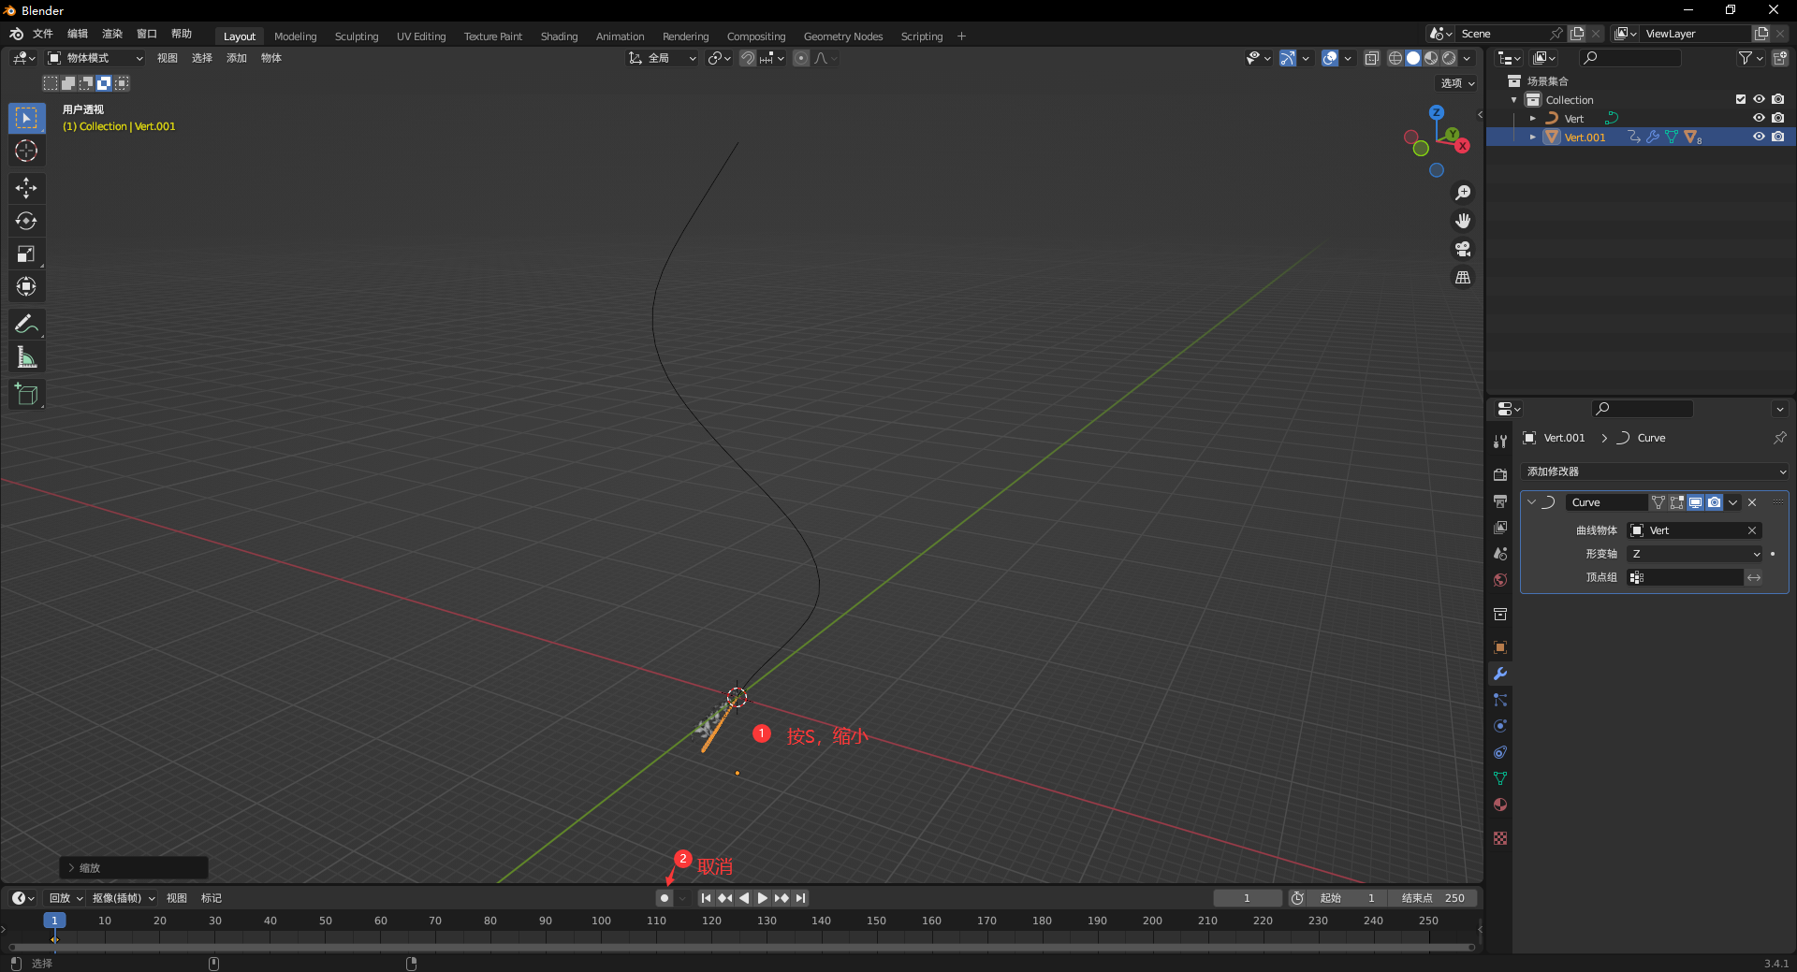This screenshot has width=1797, height=972.
Task: Toggle camera view icon in viewport
Action: coord(1463,249)
